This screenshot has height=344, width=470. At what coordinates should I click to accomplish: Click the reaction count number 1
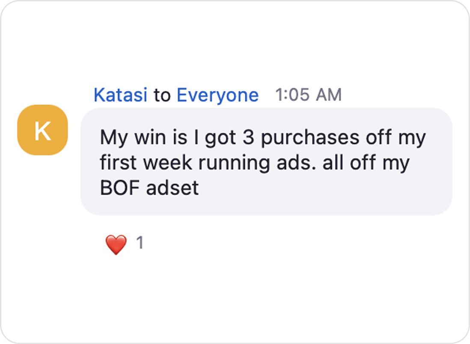140,243
